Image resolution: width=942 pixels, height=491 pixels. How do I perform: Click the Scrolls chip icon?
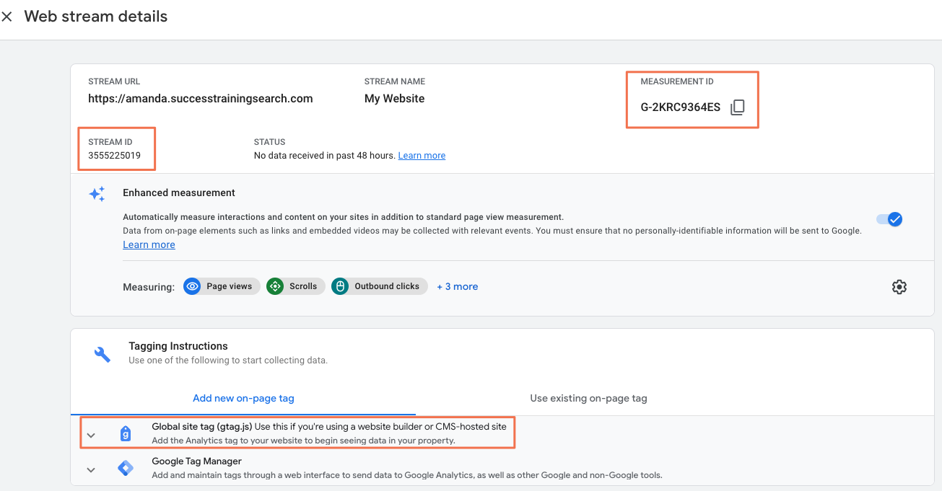[275, 286]
